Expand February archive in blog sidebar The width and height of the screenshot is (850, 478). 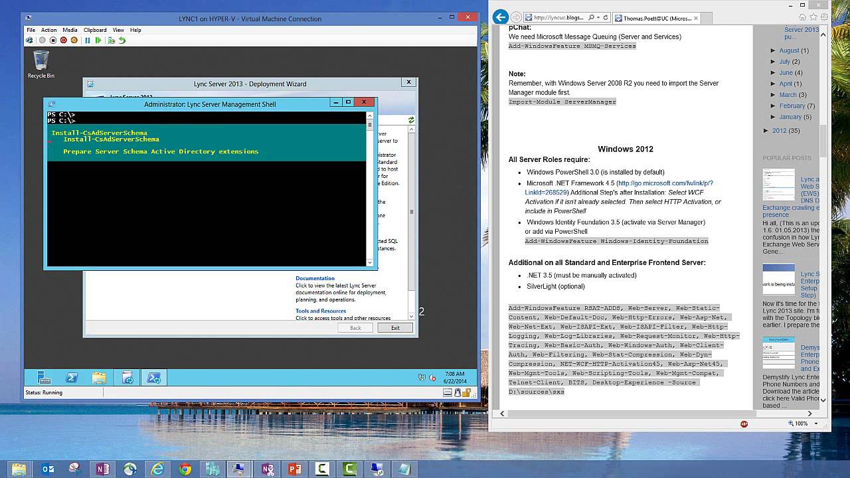[x=774, y=106]
